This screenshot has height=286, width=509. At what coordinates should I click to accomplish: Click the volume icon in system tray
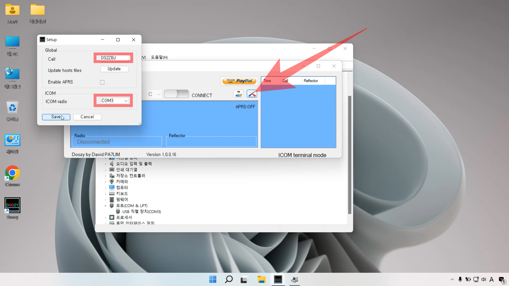tap(484, 279)
